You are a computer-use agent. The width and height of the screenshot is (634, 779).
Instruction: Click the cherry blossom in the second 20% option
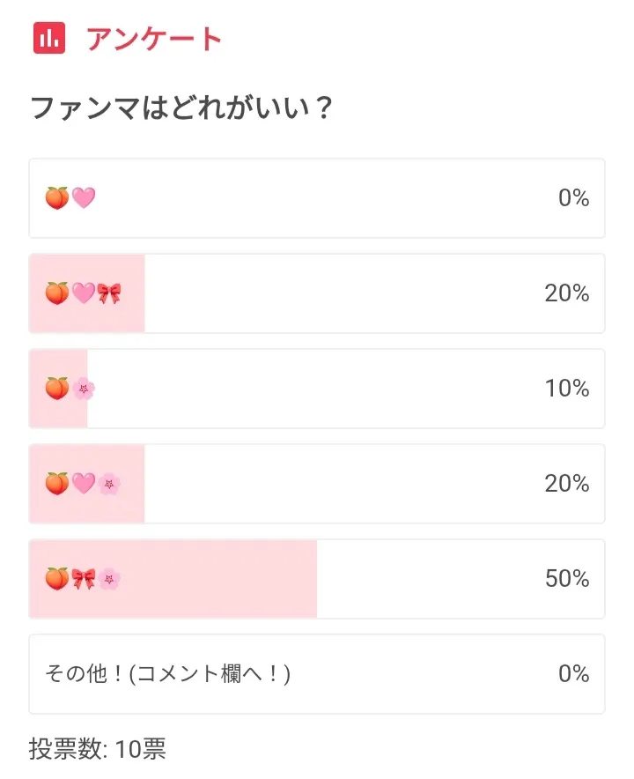tap(109, 484)
